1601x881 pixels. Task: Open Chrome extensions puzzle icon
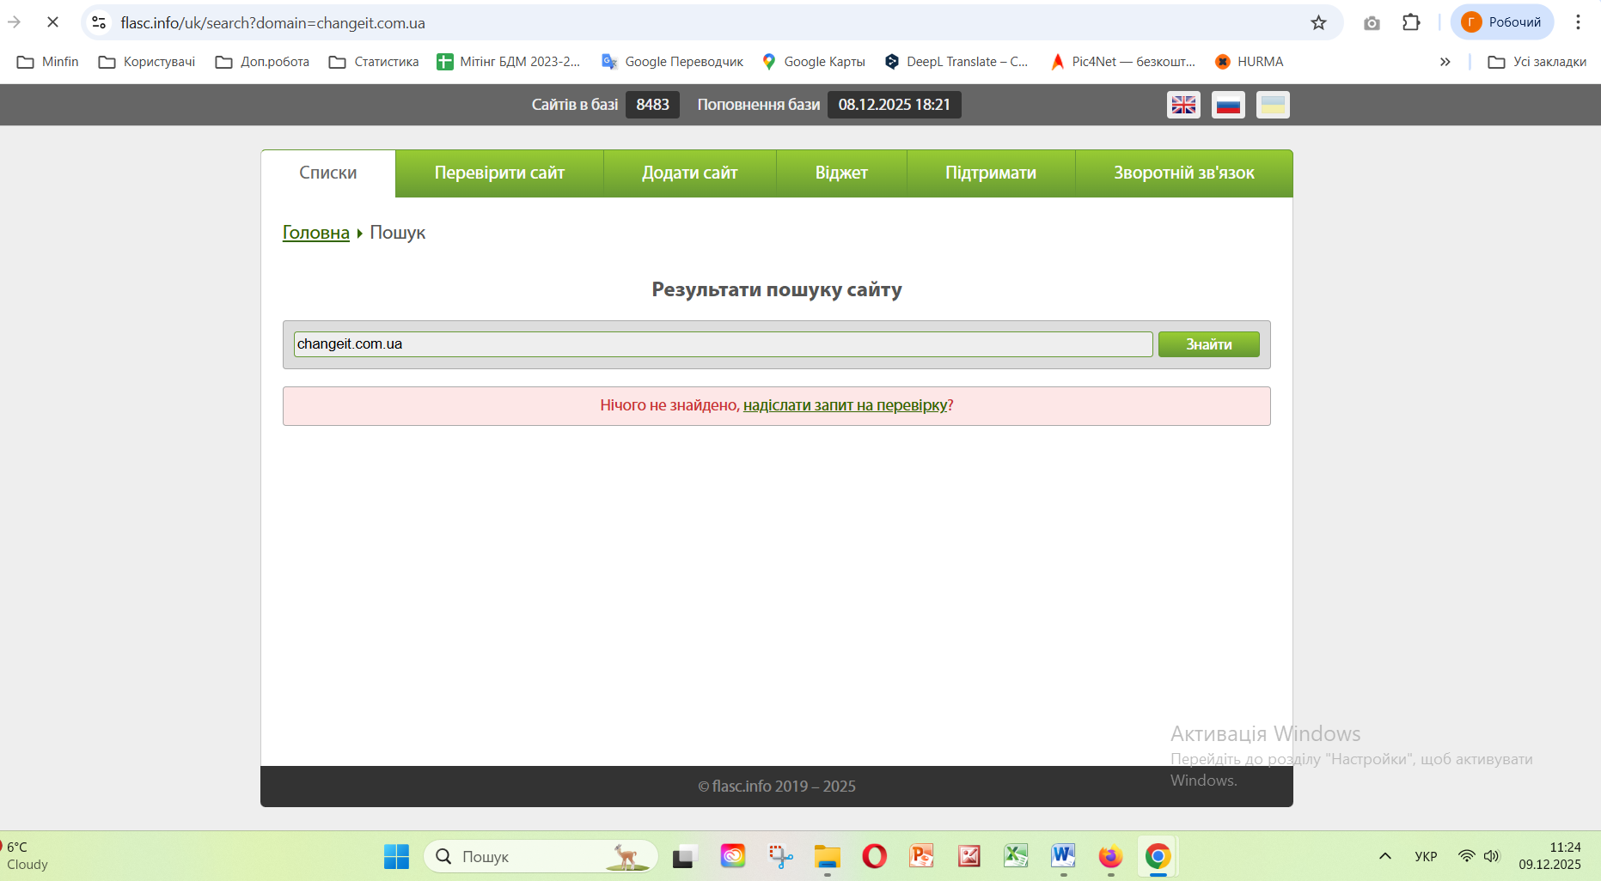1411,22
